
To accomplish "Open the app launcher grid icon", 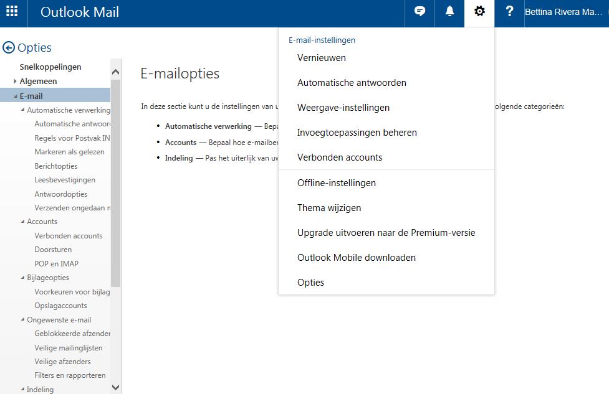I will [12, 12].
